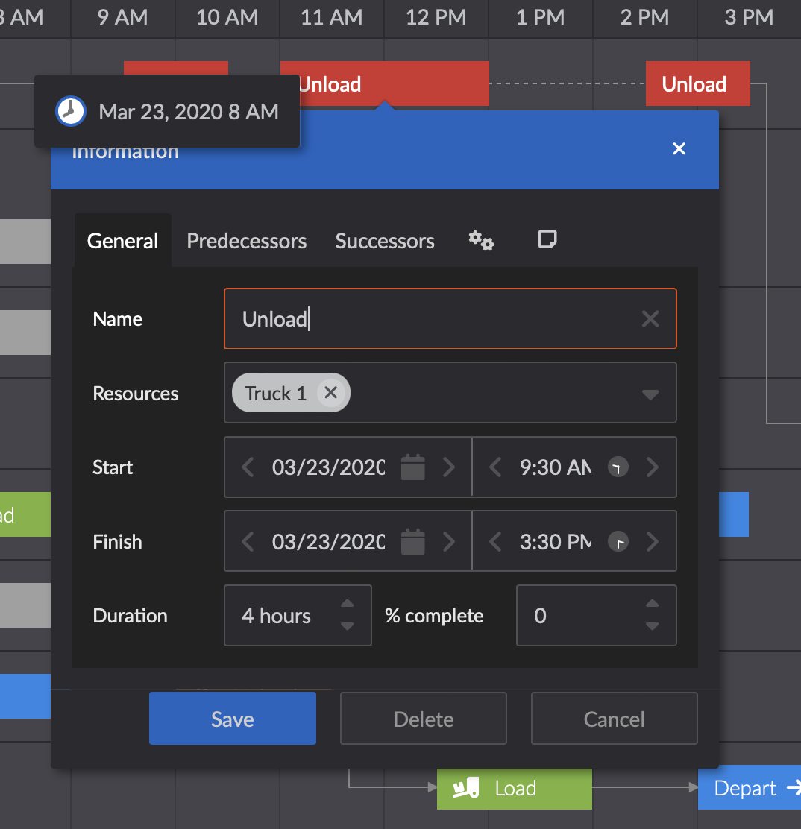Open the advanced settings gears icon
The height and width of the screenshot is (829, 801).
(481, 240)
